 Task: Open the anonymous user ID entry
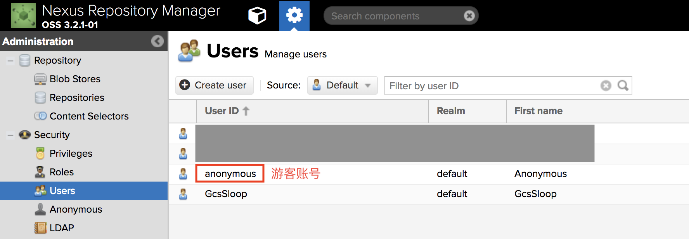tap(230, 174)
